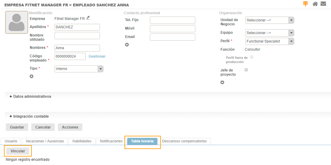Click the Gestionar link beside employee code
Image resolution: width=331 pixels, height=165 pixels.
pos(97,56)
